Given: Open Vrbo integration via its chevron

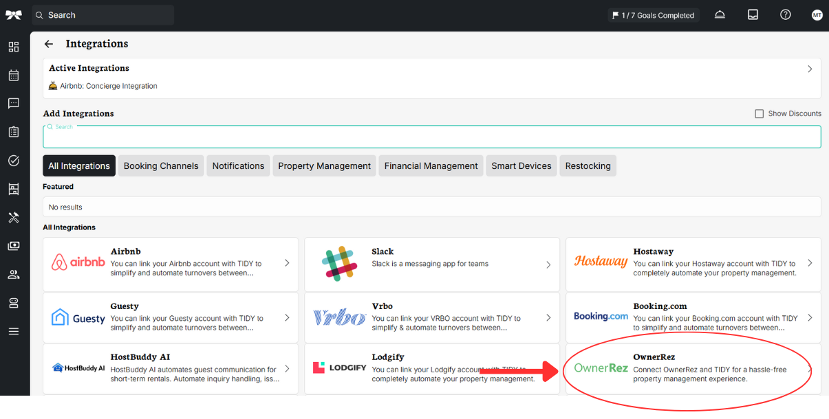Looking at the screenshot, I should point(548,318).
